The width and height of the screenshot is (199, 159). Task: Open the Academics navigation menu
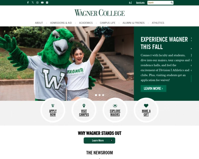pyautogui.click(x=86, y=23)
